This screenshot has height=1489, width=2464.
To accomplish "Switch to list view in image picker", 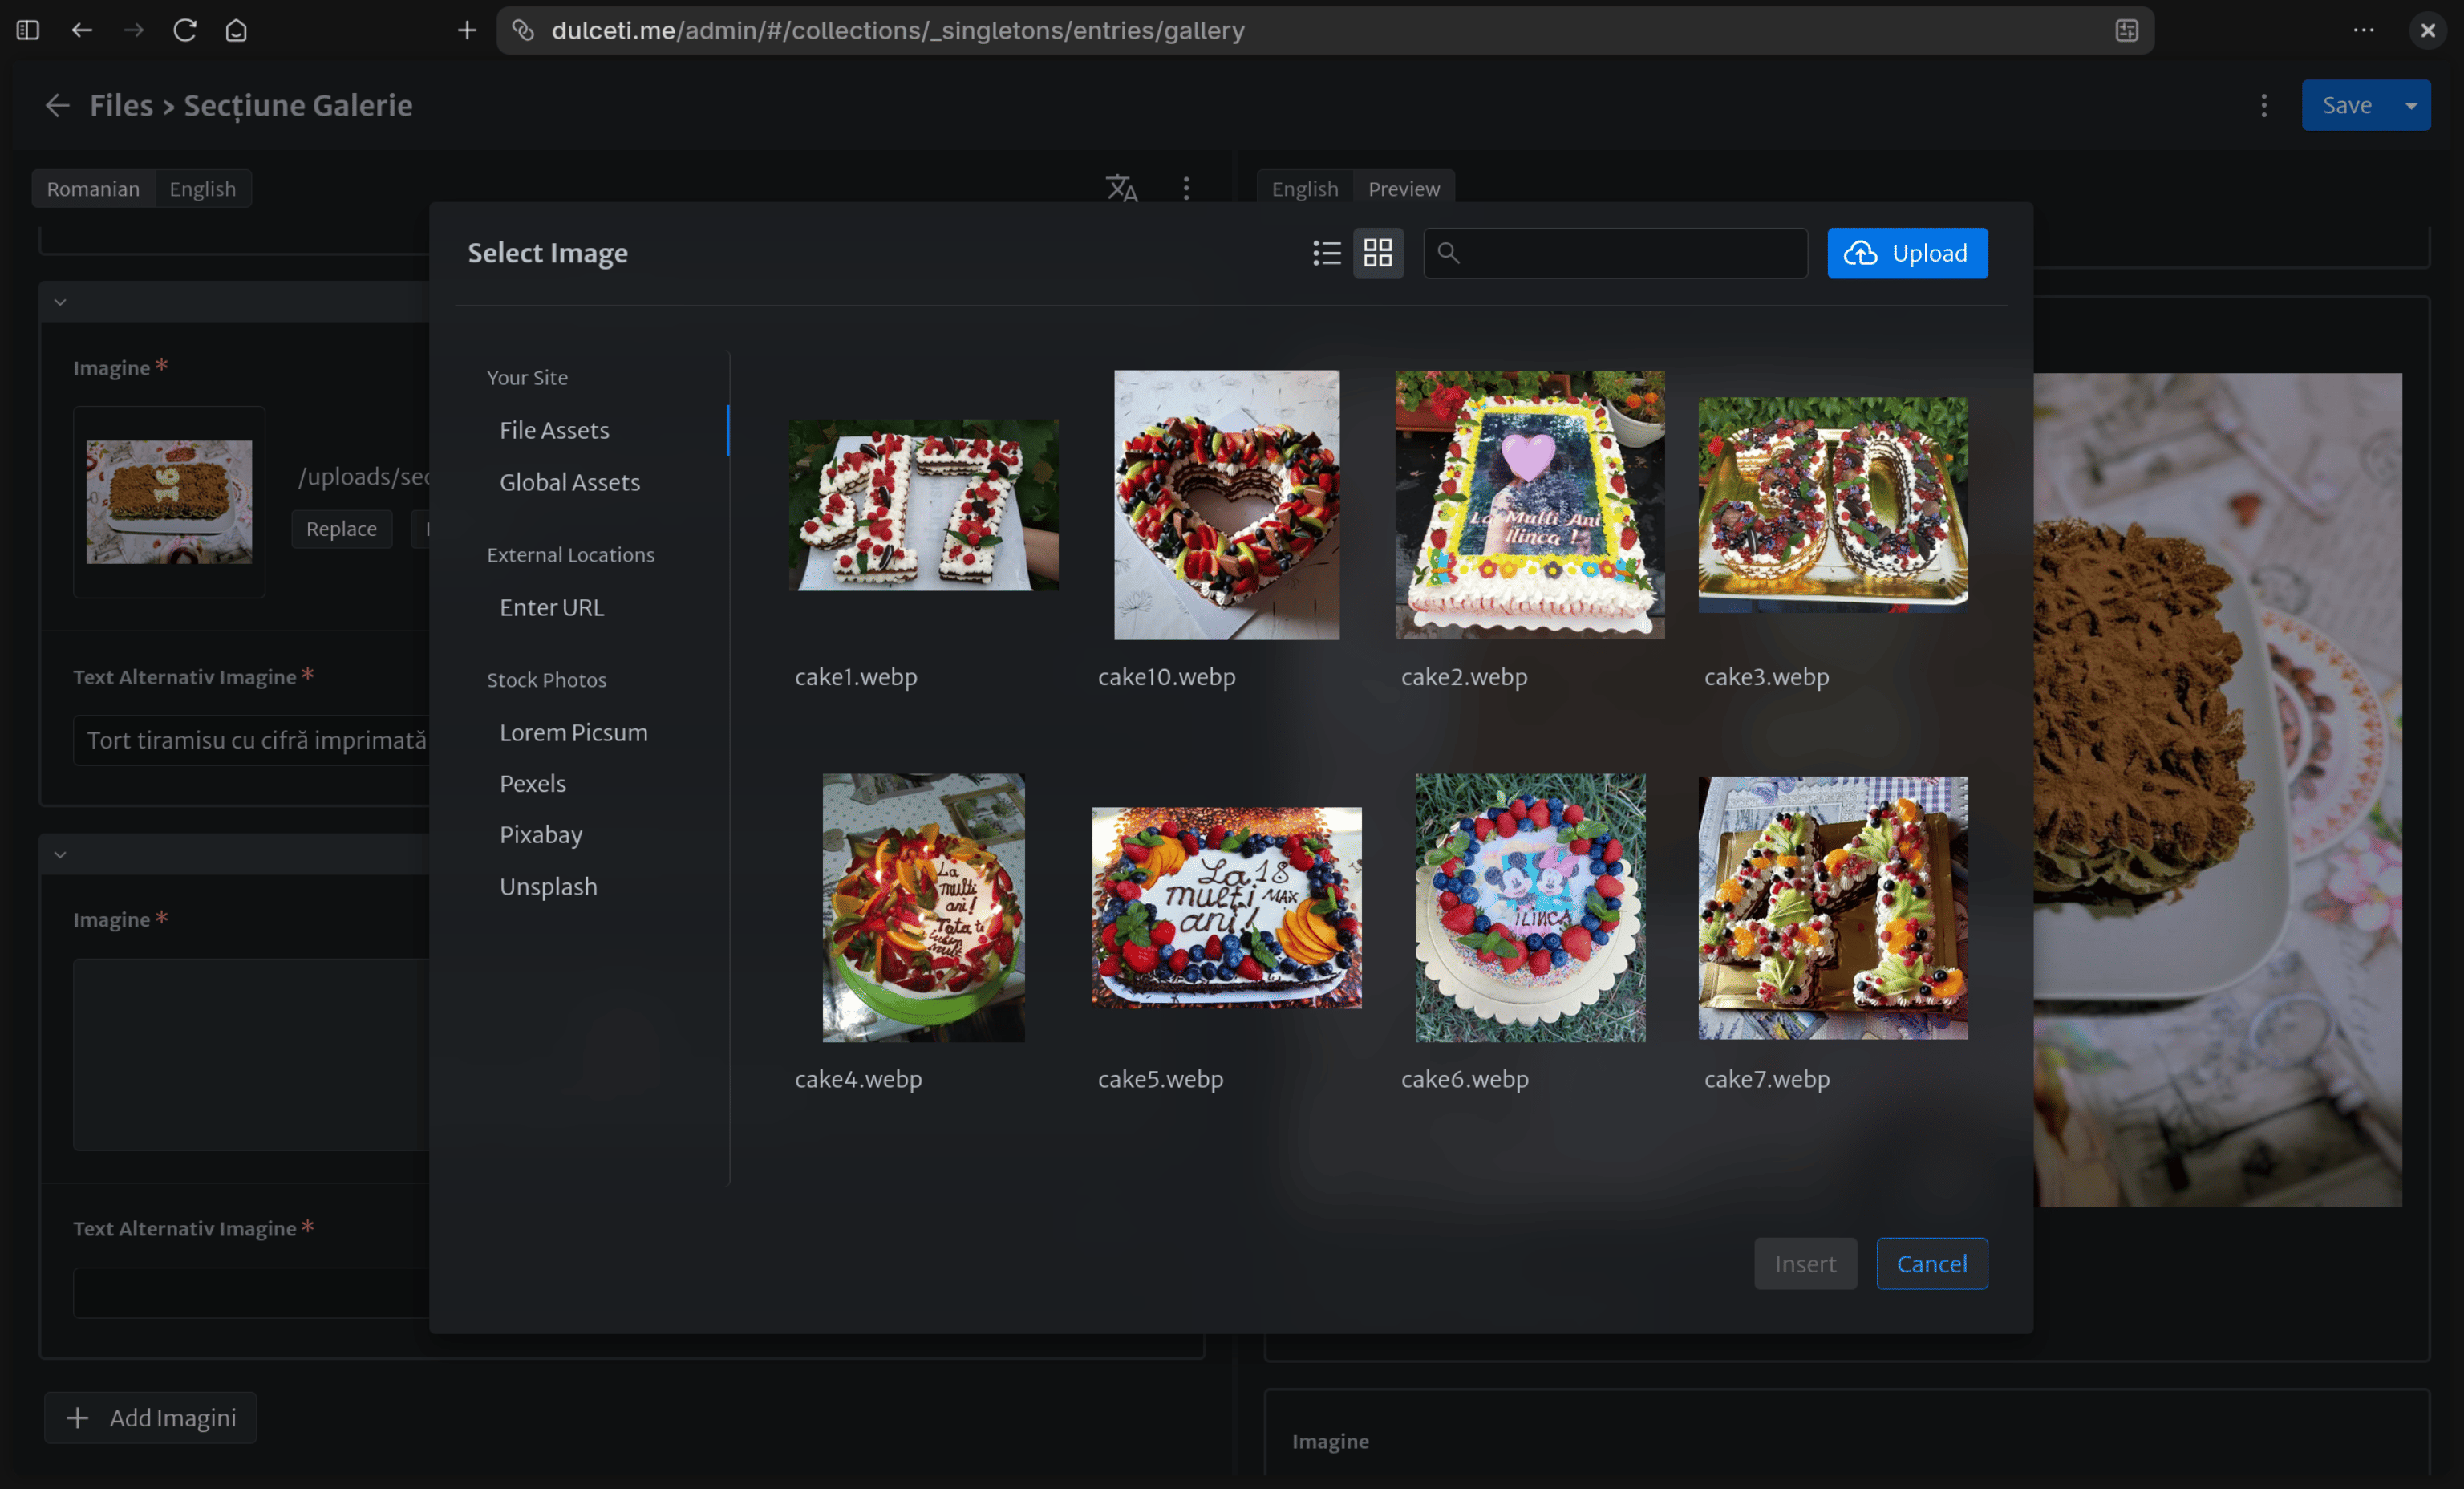I will click(x=1326, y=253).
